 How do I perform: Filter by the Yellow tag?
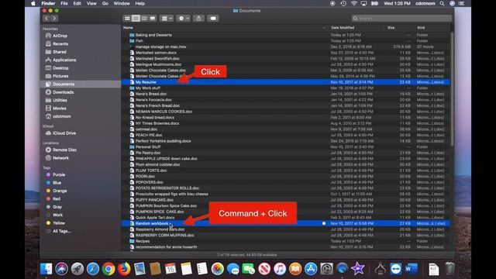(x=59, y=223)
